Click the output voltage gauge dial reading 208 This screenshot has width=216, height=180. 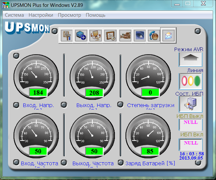pos(92,77)
